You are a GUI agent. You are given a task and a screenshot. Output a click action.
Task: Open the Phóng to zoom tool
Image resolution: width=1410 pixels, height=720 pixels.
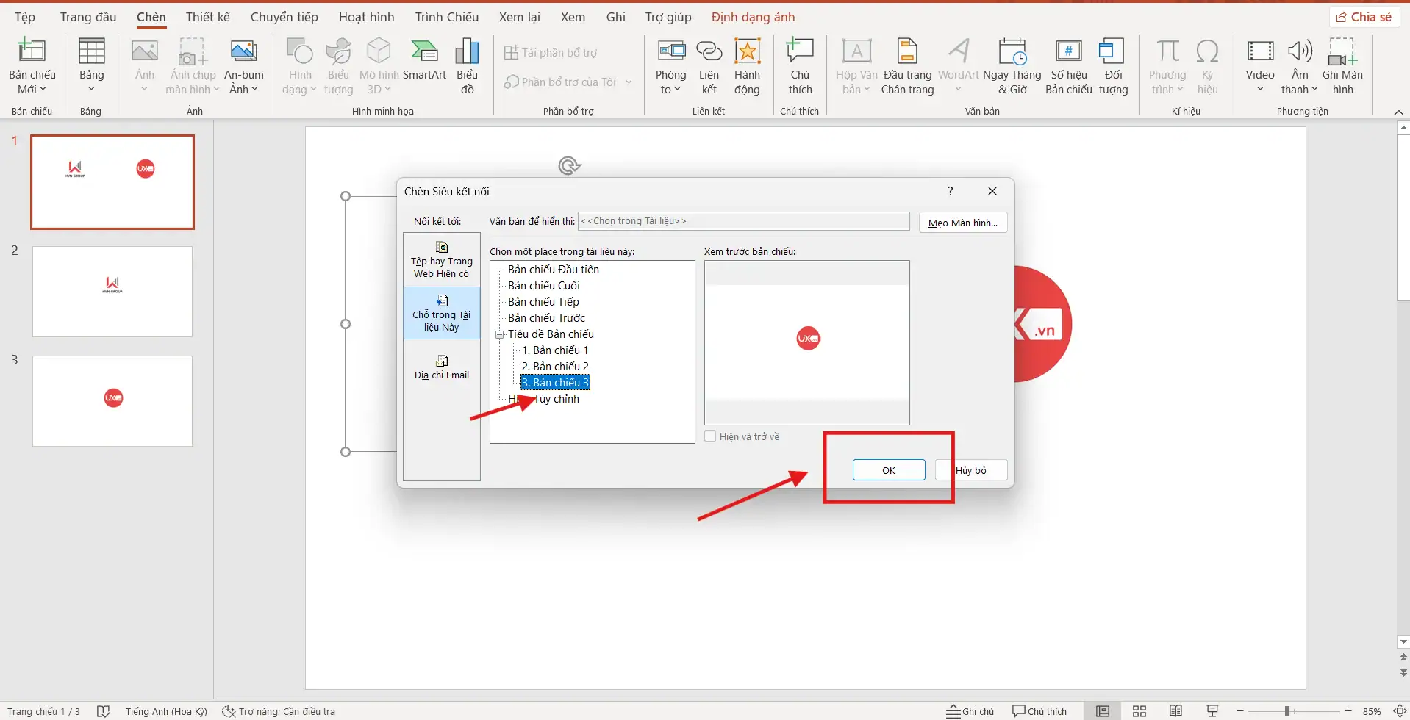coord(670,66)
